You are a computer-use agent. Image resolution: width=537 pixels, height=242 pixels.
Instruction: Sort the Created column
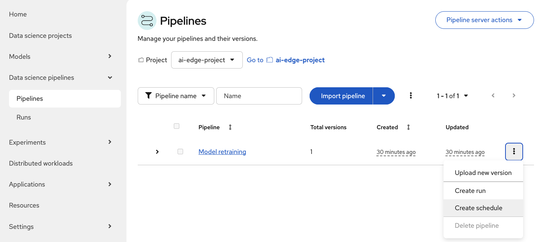point(408,127)
